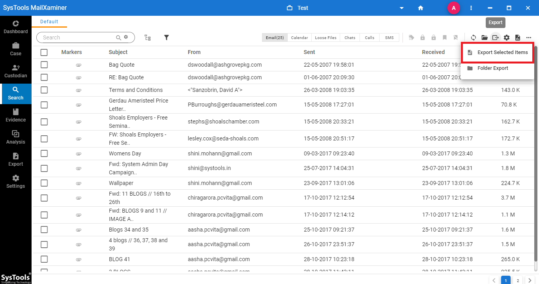Open the Search section in the sidebar
This screenshot has height=284, width=539.
pos(16,93)
